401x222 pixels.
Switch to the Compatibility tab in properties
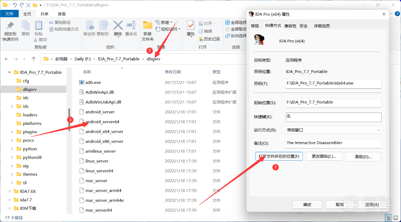[x=290, y=26]
